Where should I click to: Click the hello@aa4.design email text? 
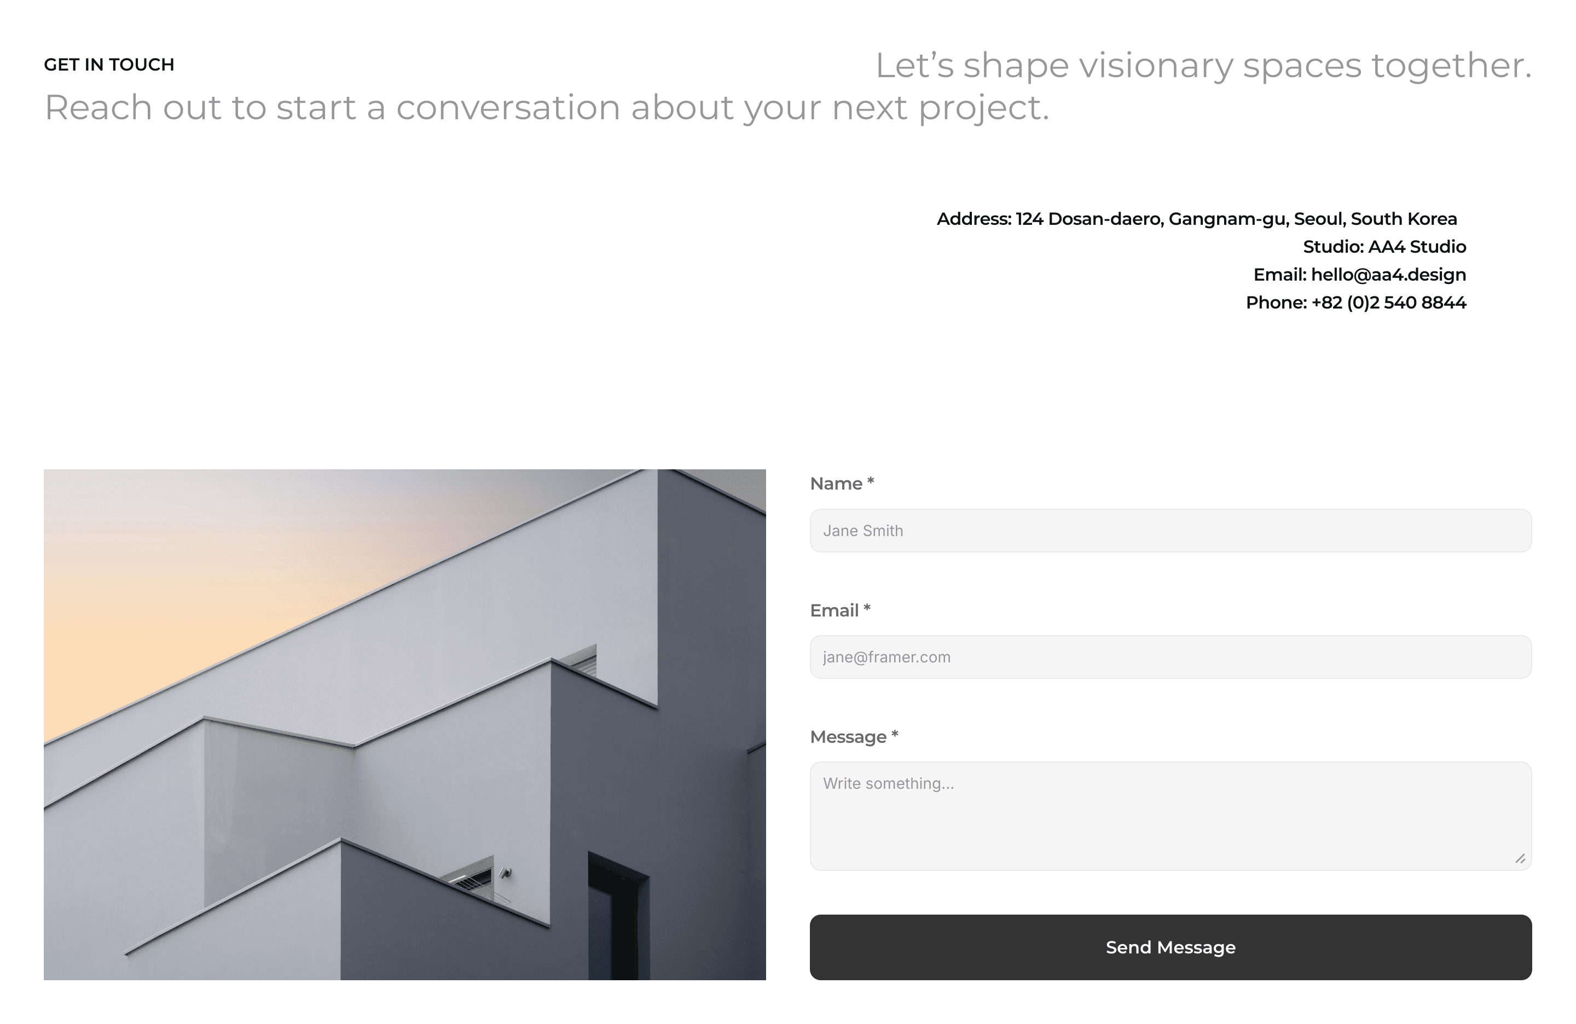tap(1388, 275)
